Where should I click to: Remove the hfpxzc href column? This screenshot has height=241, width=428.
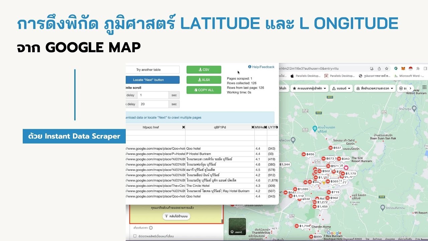(x=183, y=127)
